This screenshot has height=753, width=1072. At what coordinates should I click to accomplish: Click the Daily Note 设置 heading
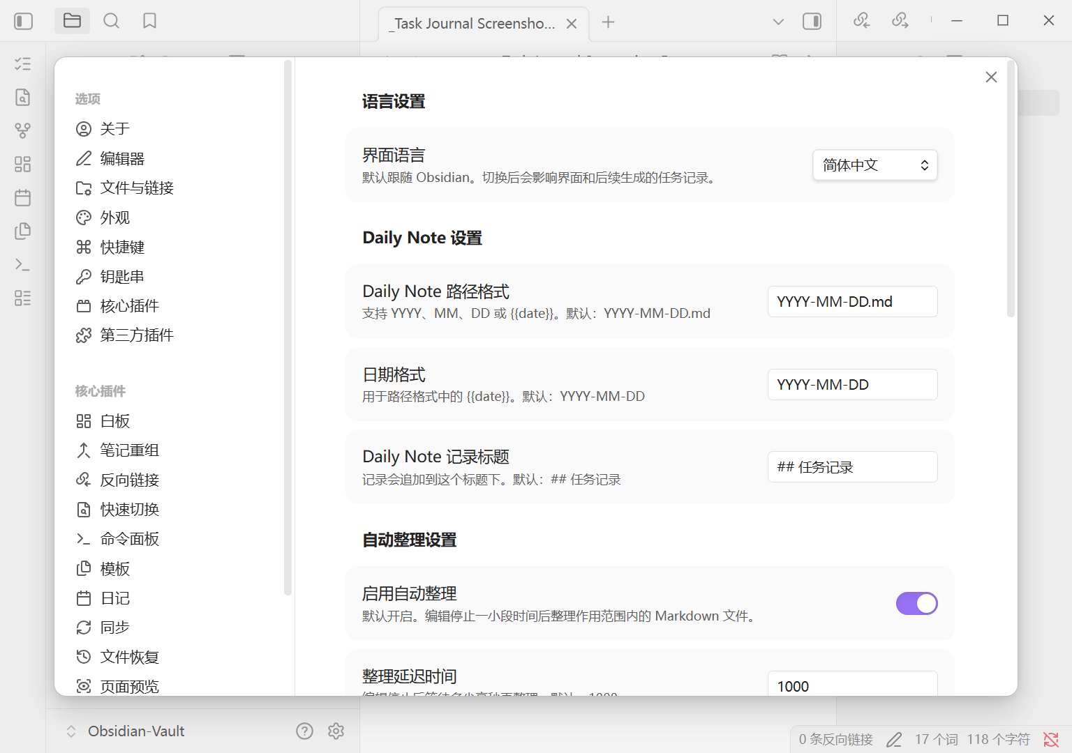[x=422, y=238]
